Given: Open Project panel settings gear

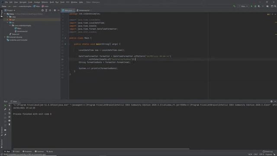Looking at the screenshot, I should tap(55, 10).
